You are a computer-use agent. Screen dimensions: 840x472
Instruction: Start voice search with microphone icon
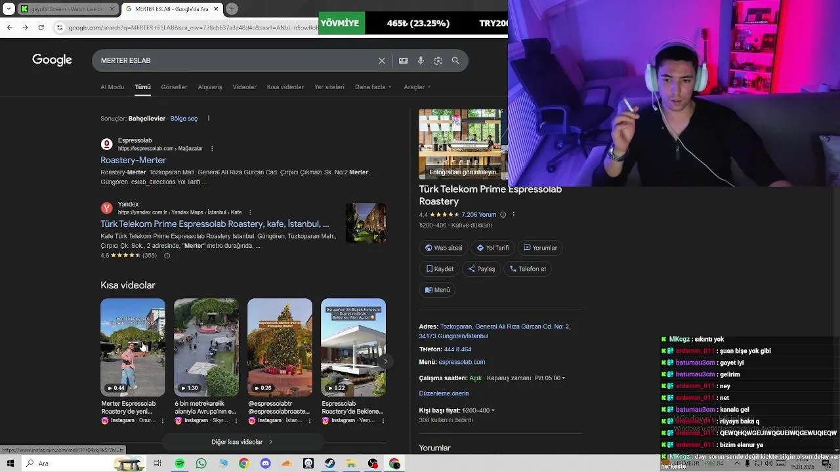click(421, 60)
